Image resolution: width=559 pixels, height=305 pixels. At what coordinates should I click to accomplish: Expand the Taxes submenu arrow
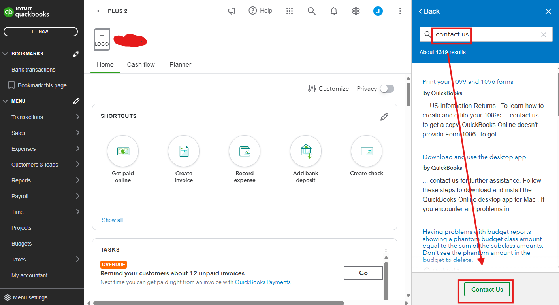coord(78,259)
